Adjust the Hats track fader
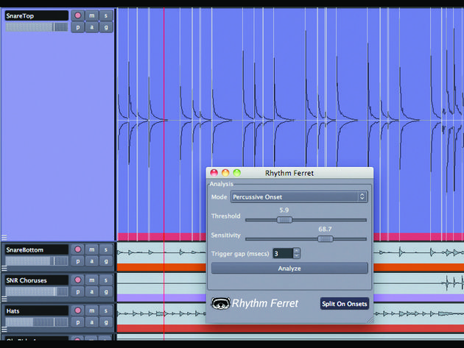 click(x=36, y=322)
